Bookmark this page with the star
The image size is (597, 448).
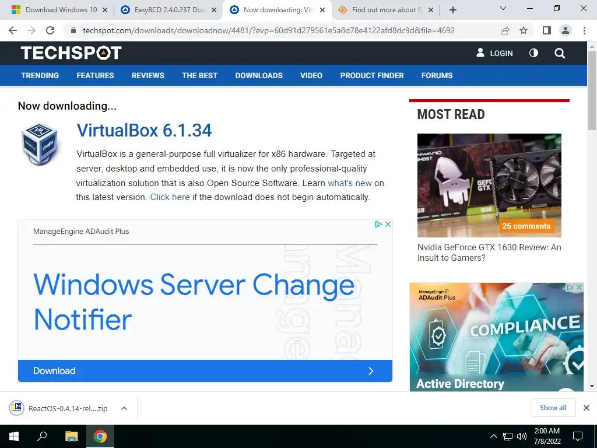(524, 30)
